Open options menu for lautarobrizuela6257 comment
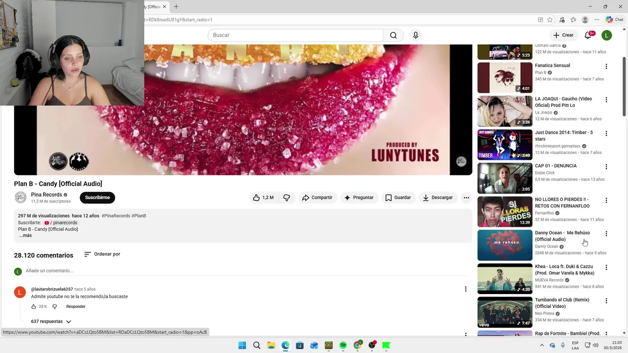This screenshot has width=628, height=353. click(x=466, y=289)
